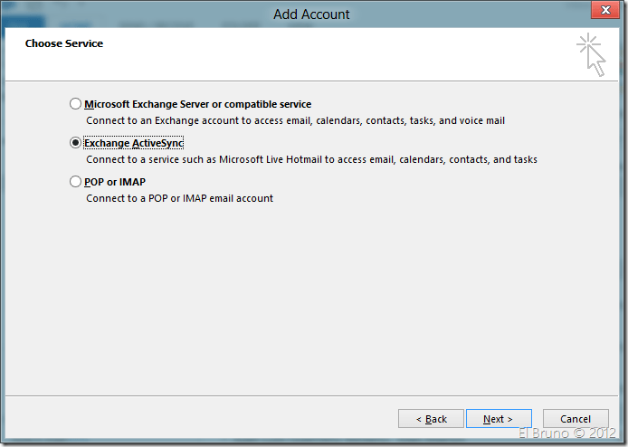The height and width of the screenshot is (447, 628).
Task: Click 'Connect to a POP or IMAP email account' text
Action: pyautogui.click(x=179, y=198)
